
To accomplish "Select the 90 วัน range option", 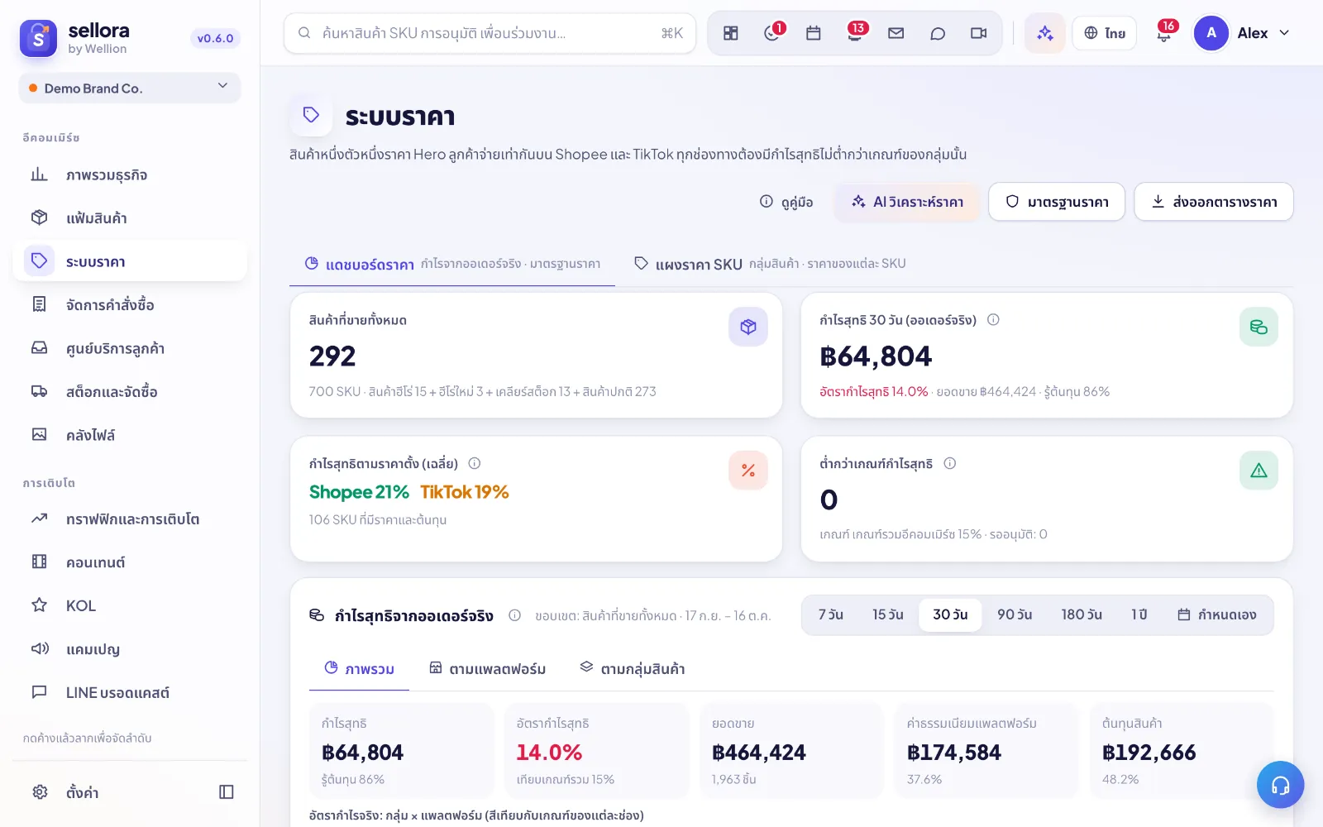I will (x=1015, y=615).
